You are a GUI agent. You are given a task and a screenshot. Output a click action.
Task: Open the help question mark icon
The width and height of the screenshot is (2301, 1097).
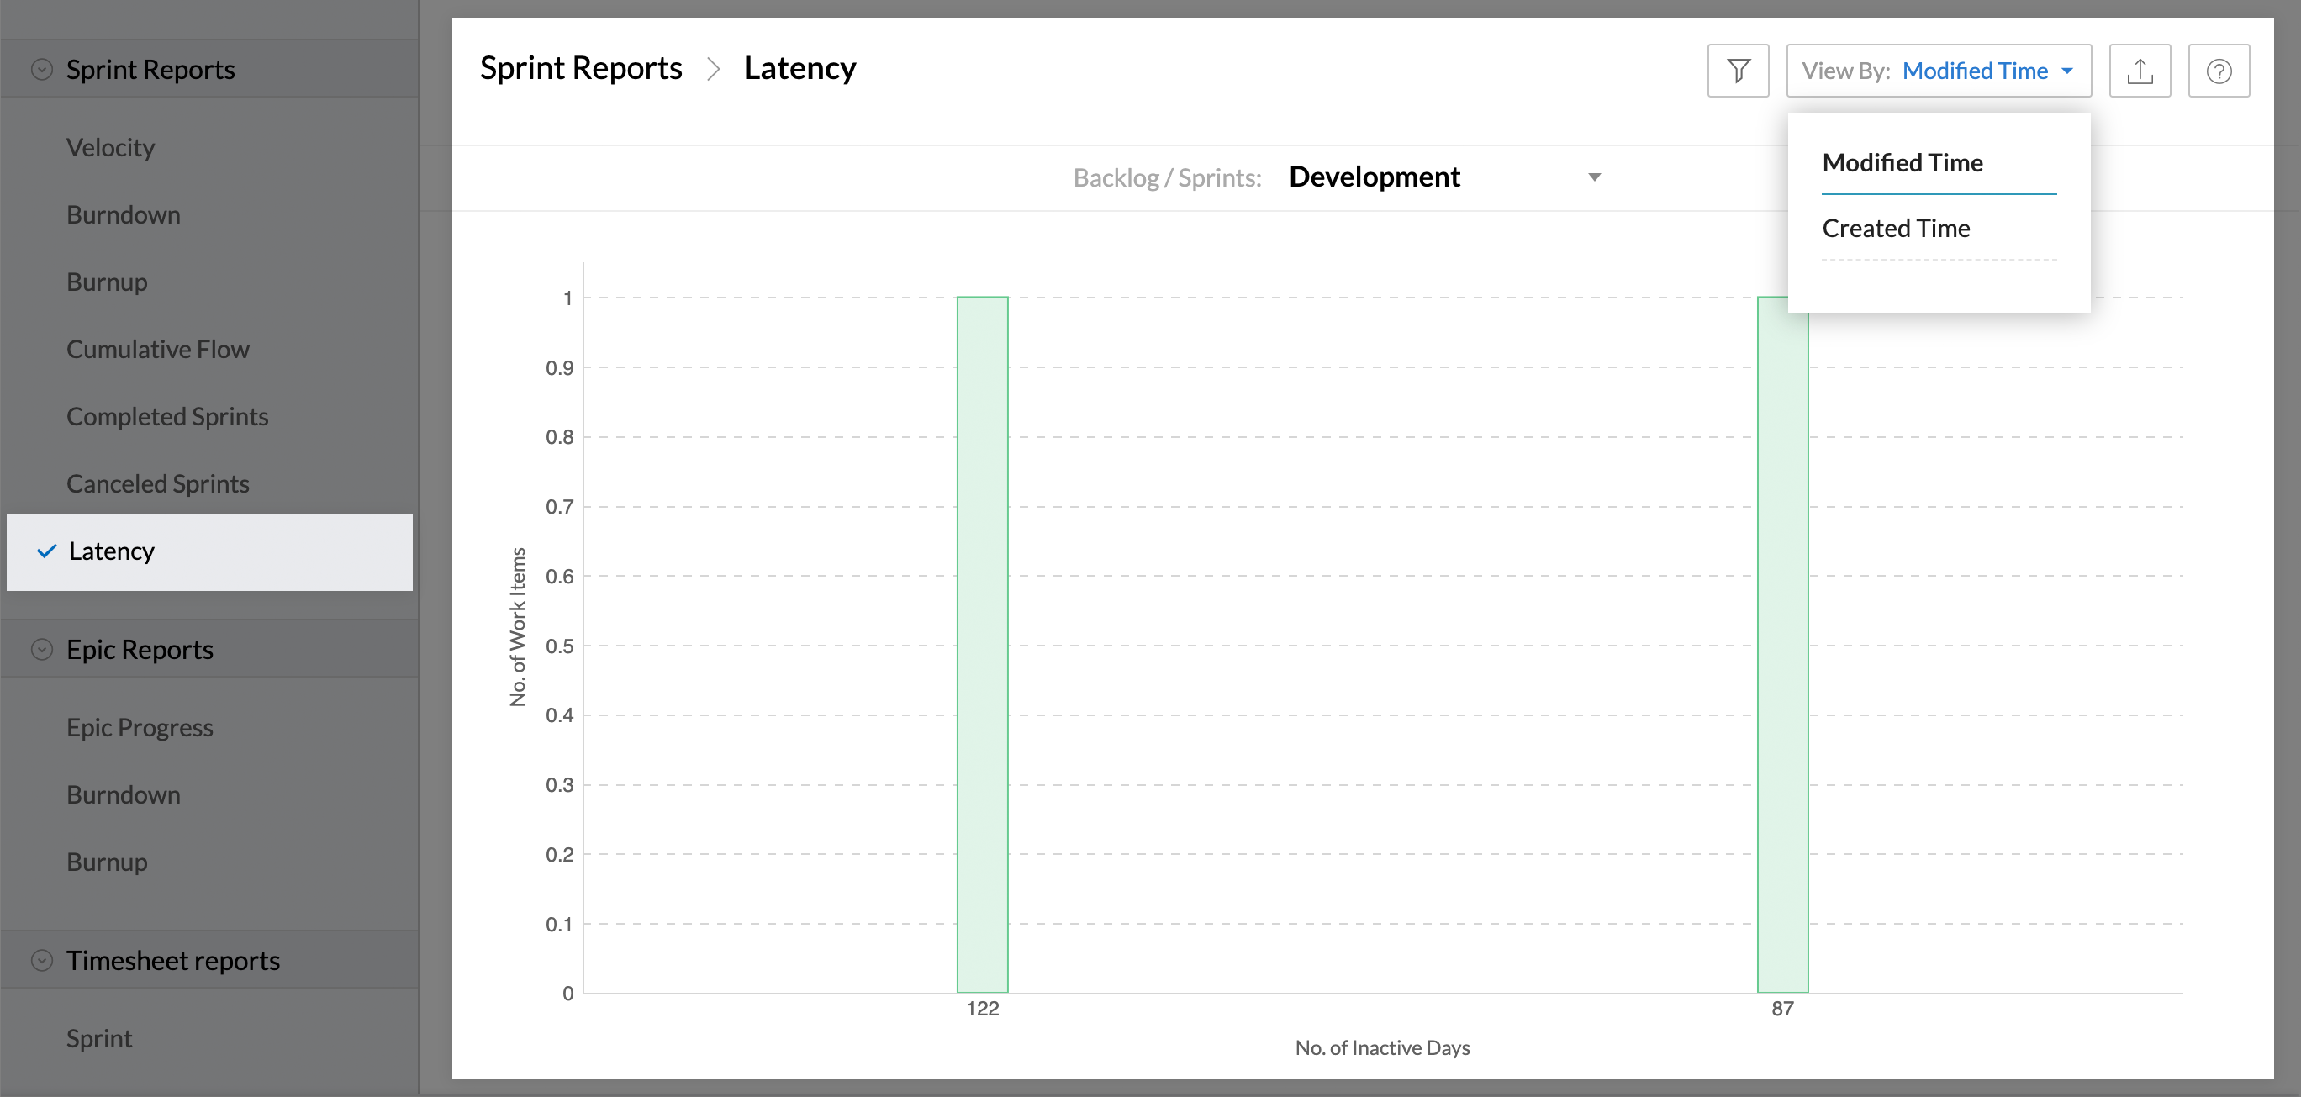[x=2219, y=71]
